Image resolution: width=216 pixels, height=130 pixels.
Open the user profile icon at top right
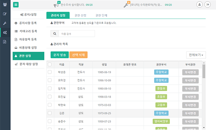(199, 5)
